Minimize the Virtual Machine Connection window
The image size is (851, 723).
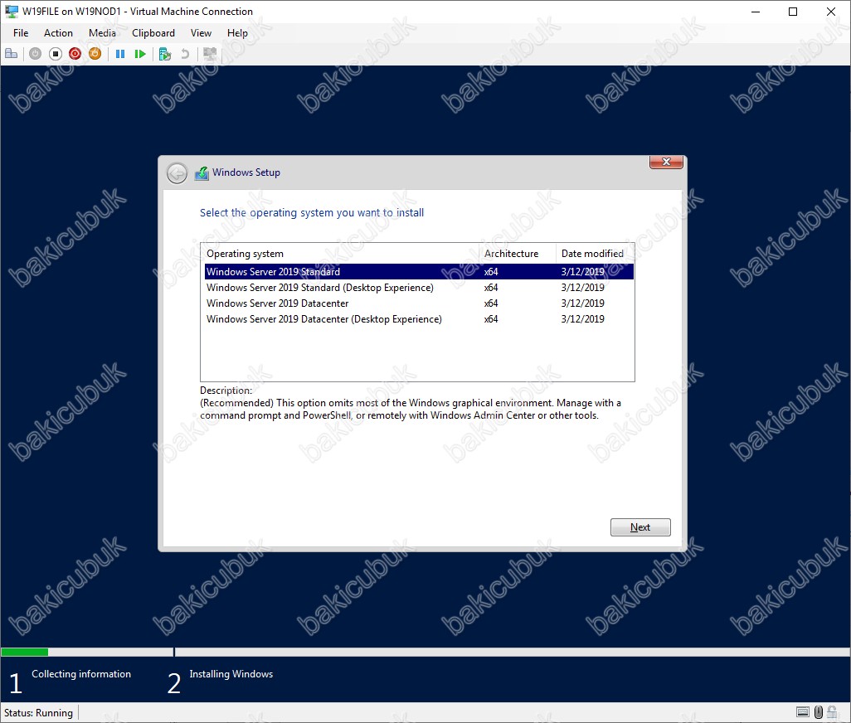click(755, 12)
